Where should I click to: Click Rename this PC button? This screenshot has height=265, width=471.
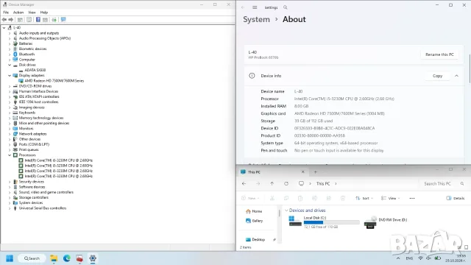[439, 54]
